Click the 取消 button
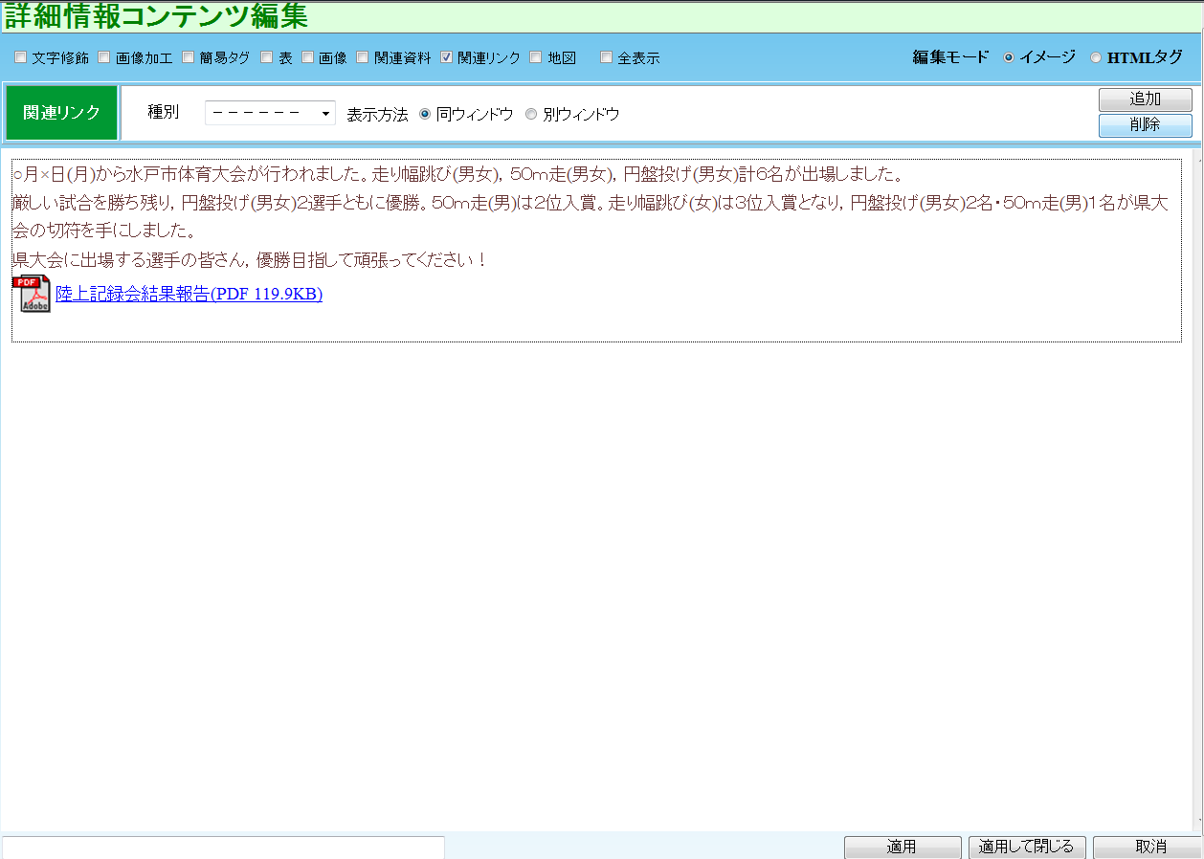Screen dimensions: 1204x859 coord(1150,848)
